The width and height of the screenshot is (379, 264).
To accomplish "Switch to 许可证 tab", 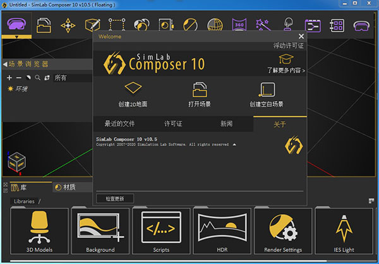I will [x=173, y=124].
